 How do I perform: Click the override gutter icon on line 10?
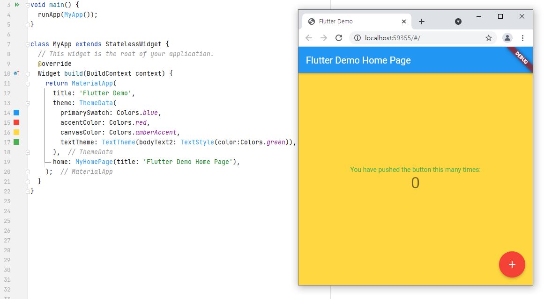[16, 73]
